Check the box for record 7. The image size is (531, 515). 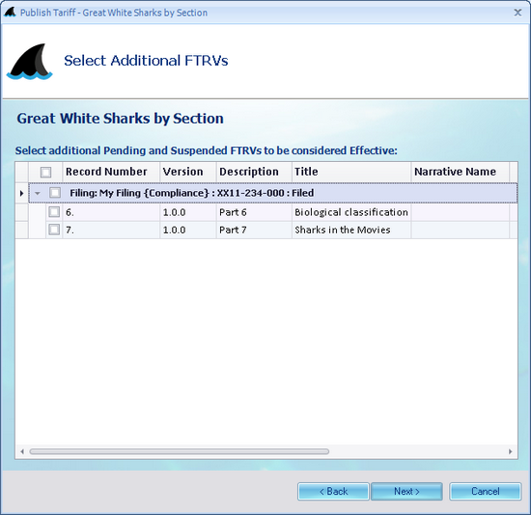click(x=54, y=230)
